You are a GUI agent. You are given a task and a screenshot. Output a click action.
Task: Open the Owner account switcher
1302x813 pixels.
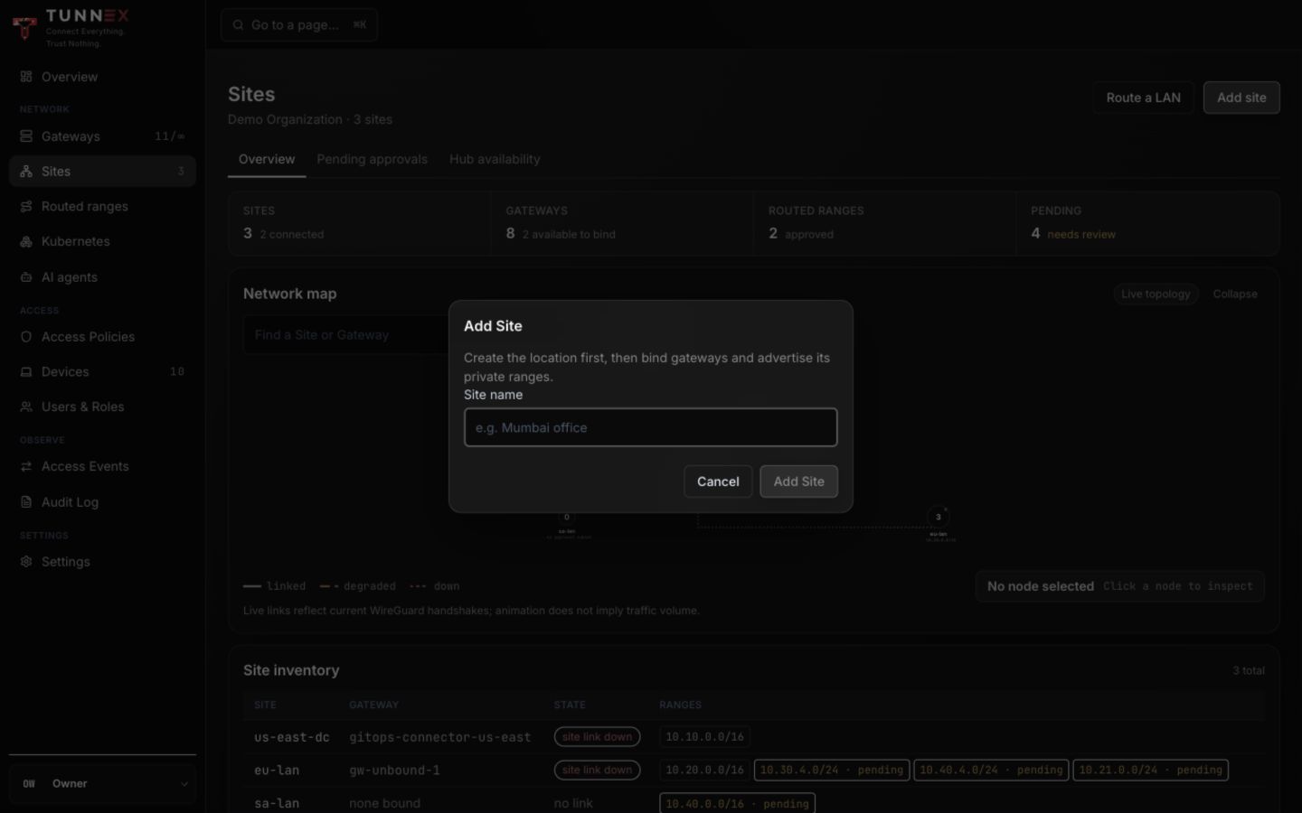coord(102,784)
